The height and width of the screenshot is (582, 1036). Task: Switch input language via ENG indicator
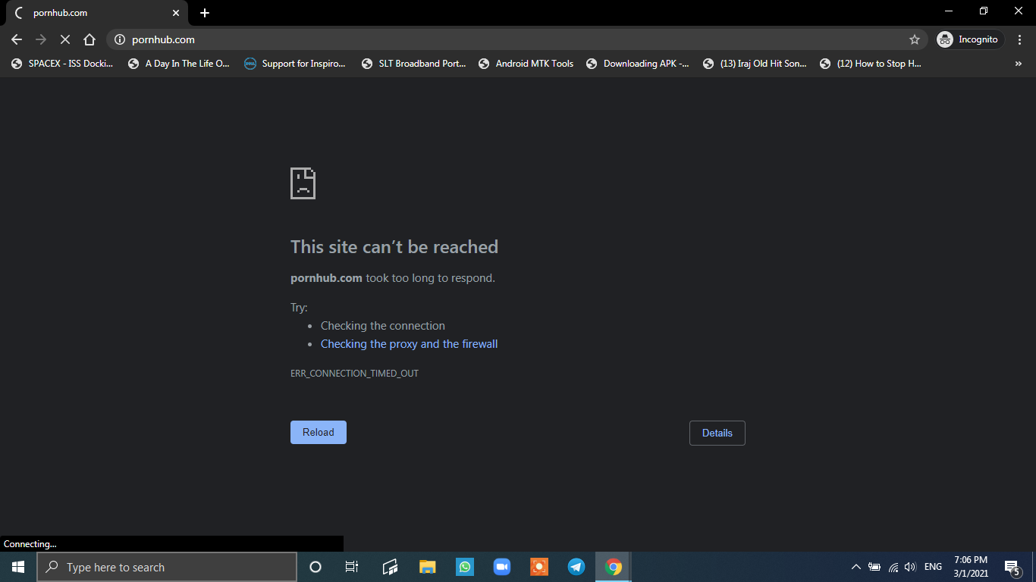[934, 567]
